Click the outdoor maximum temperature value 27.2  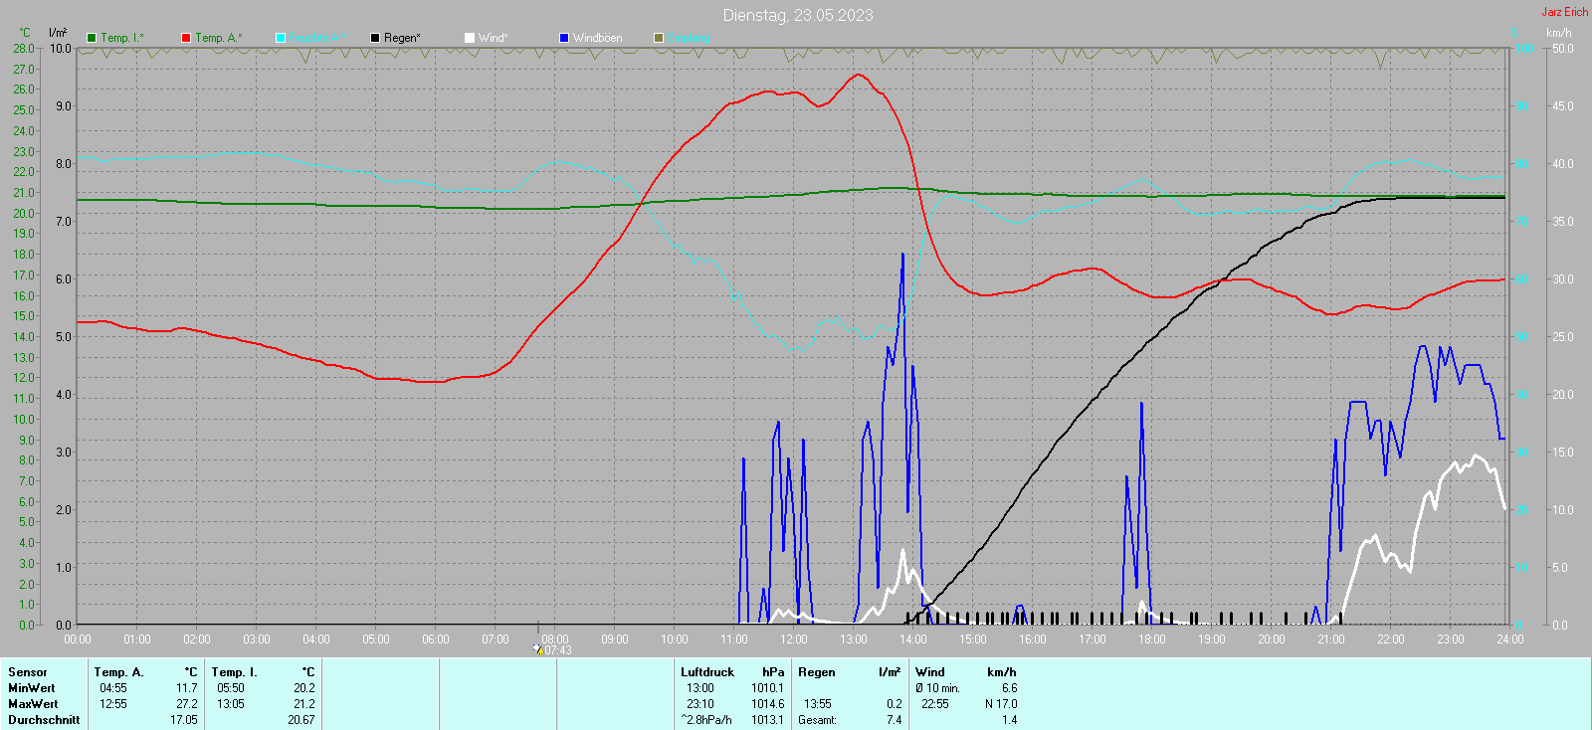coord(187,704)
